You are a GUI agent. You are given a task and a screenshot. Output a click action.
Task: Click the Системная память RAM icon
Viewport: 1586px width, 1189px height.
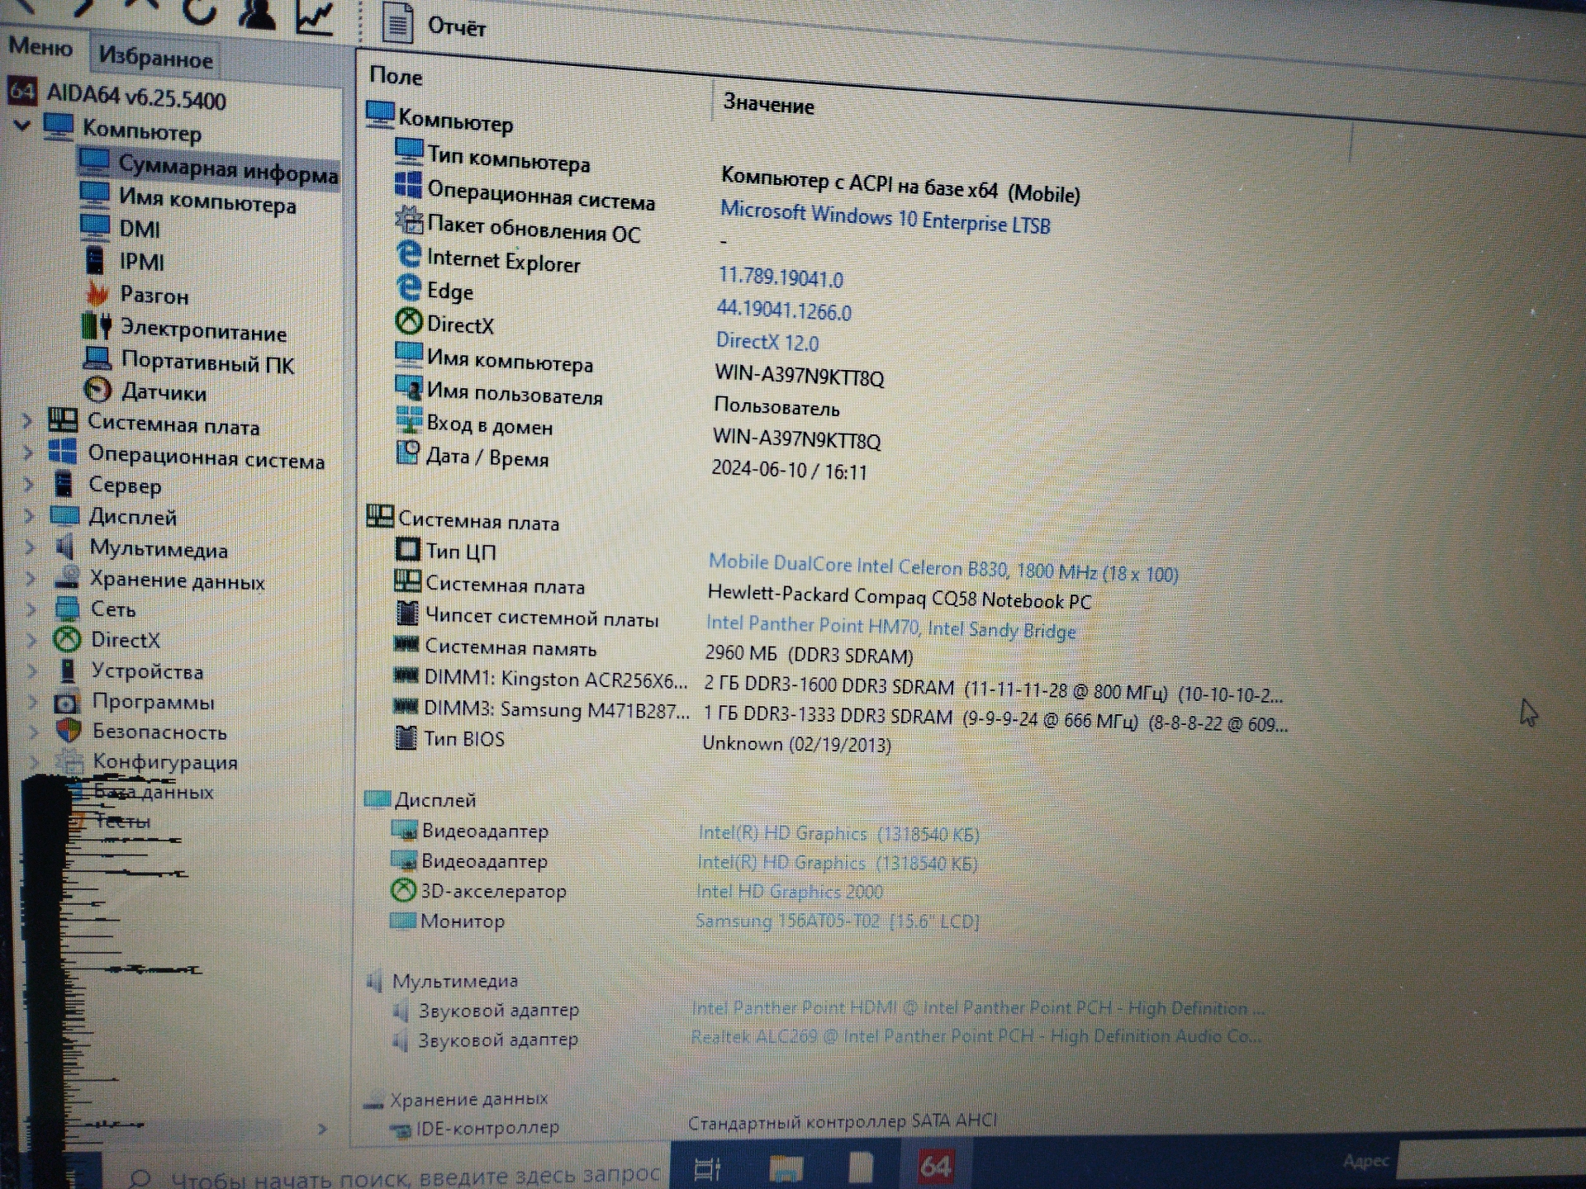(406, 643)
